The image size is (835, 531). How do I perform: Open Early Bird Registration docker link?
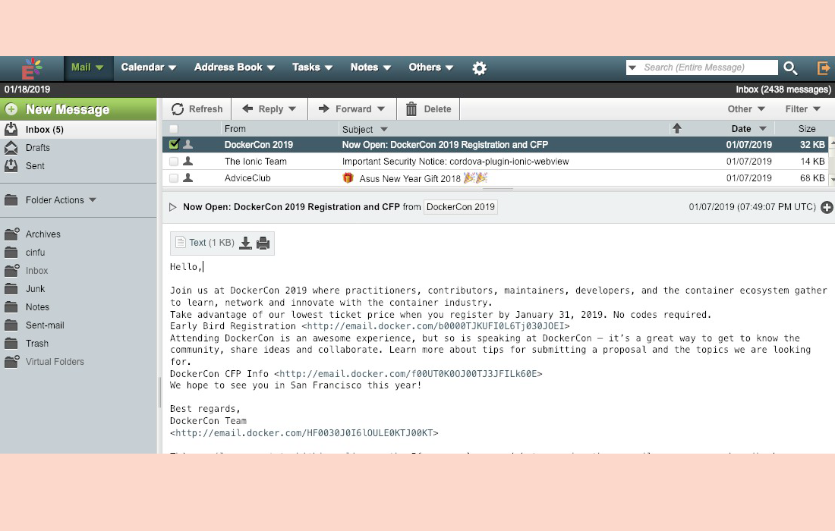(436, 326)
